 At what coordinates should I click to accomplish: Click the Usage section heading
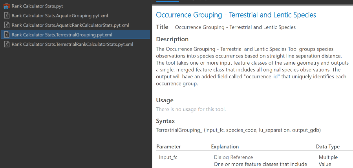pos(165,100)
